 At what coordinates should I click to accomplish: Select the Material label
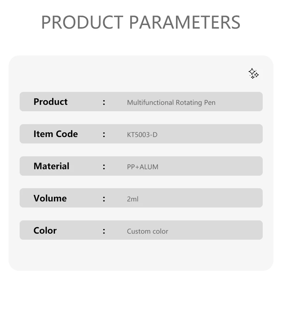point(51,166)
